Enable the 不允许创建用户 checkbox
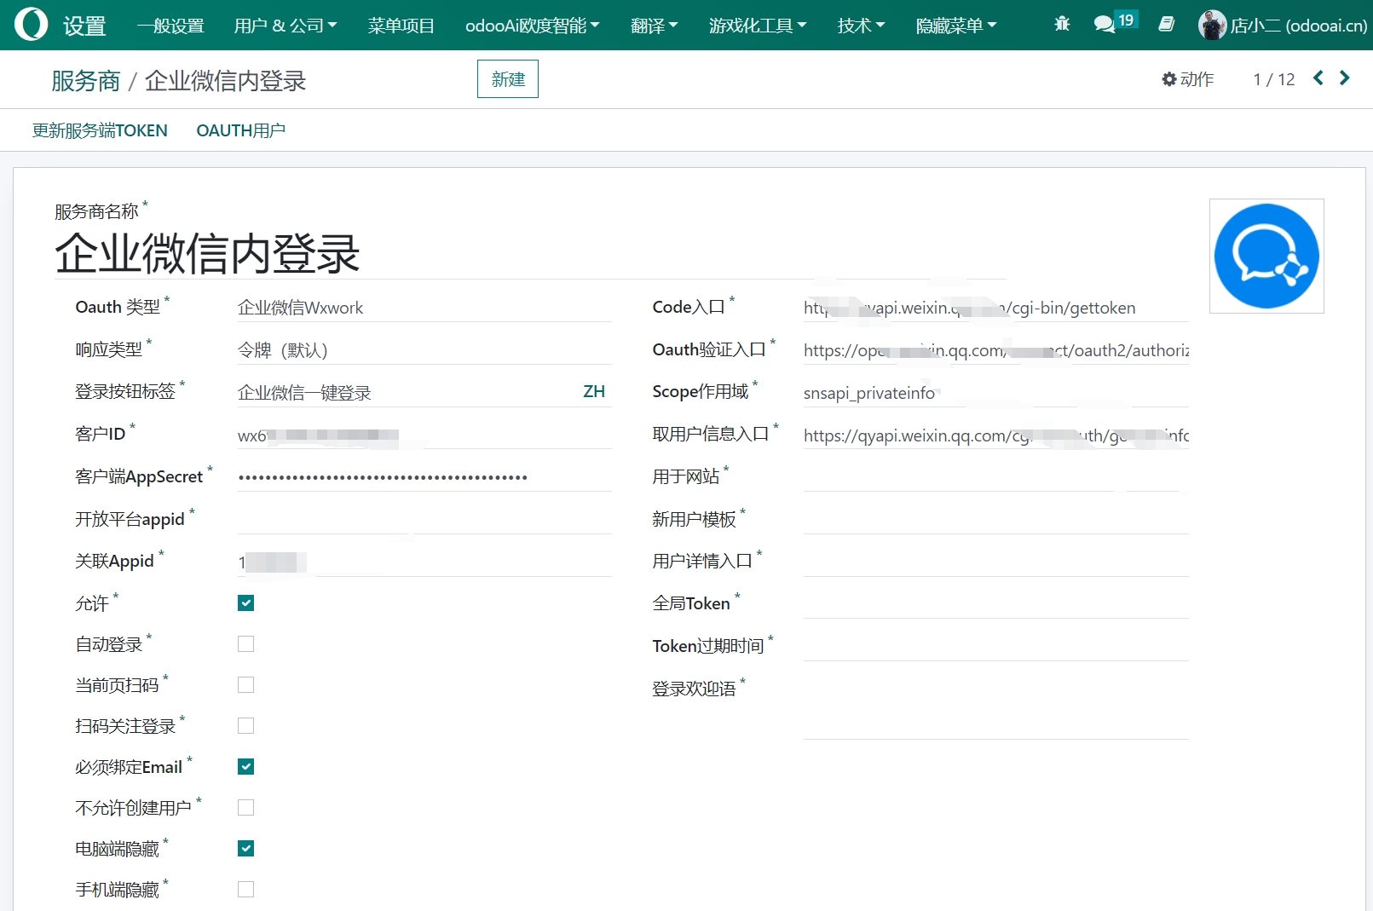The image size is (1373, 911). click(x=245, y=808)
